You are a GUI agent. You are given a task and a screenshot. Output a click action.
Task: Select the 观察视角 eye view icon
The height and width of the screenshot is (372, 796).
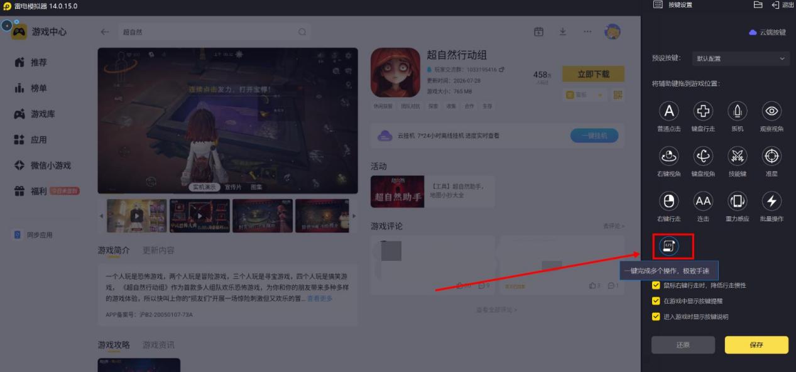click(771, 111)
